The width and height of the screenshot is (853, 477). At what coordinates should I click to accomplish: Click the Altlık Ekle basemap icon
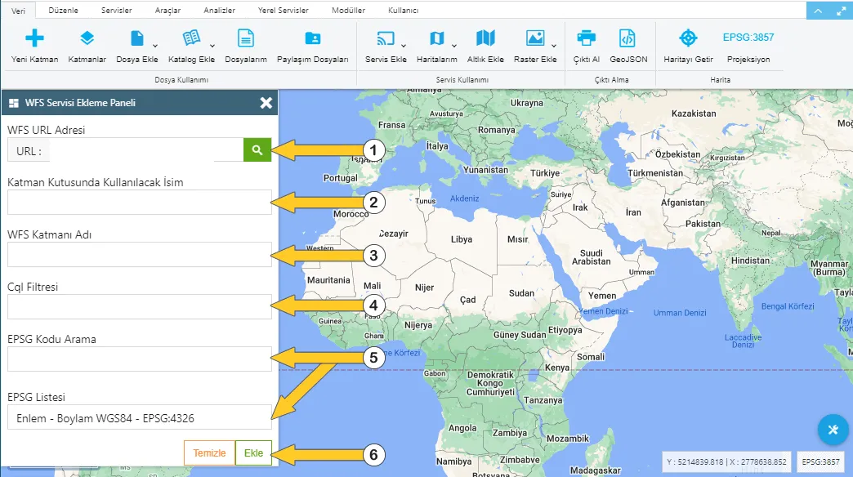pos(485,38)
